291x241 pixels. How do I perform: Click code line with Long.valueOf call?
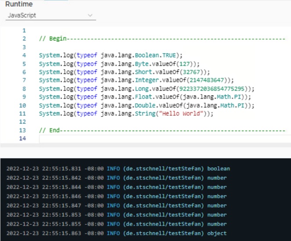coord(147,89)
